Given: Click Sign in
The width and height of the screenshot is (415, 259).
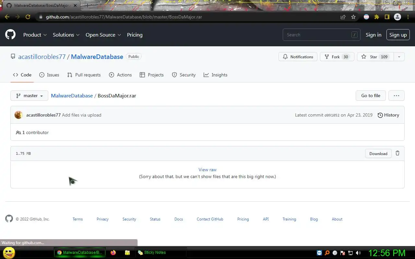Looking at the screenshot, I should point(373,35).
